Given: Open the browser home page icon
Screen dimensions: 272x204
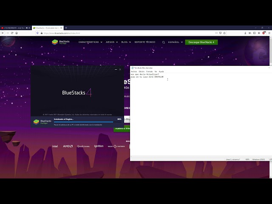Looking at the screenshot, I should (x=17, y=33).
